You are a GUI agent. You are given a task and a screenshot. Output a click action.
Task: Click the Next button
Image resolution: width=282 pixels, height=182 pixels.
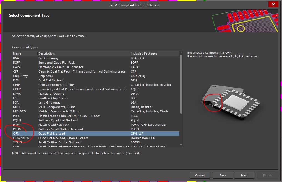pyautogui.click(x=244, y=175)
